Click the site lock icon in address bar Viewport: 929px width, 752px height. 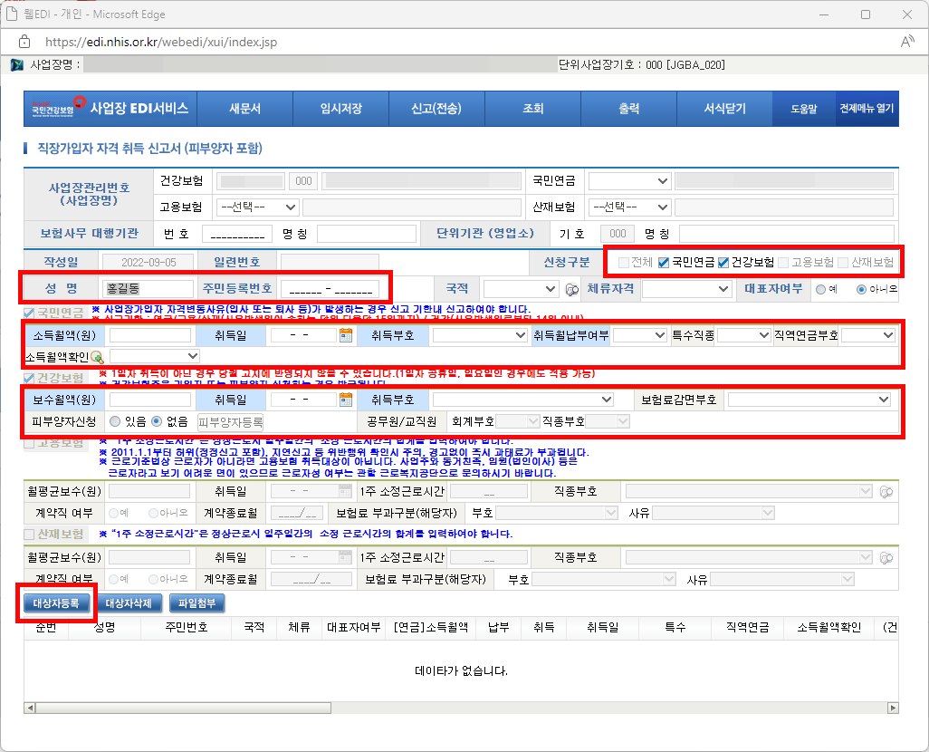(x=24, y=42)
